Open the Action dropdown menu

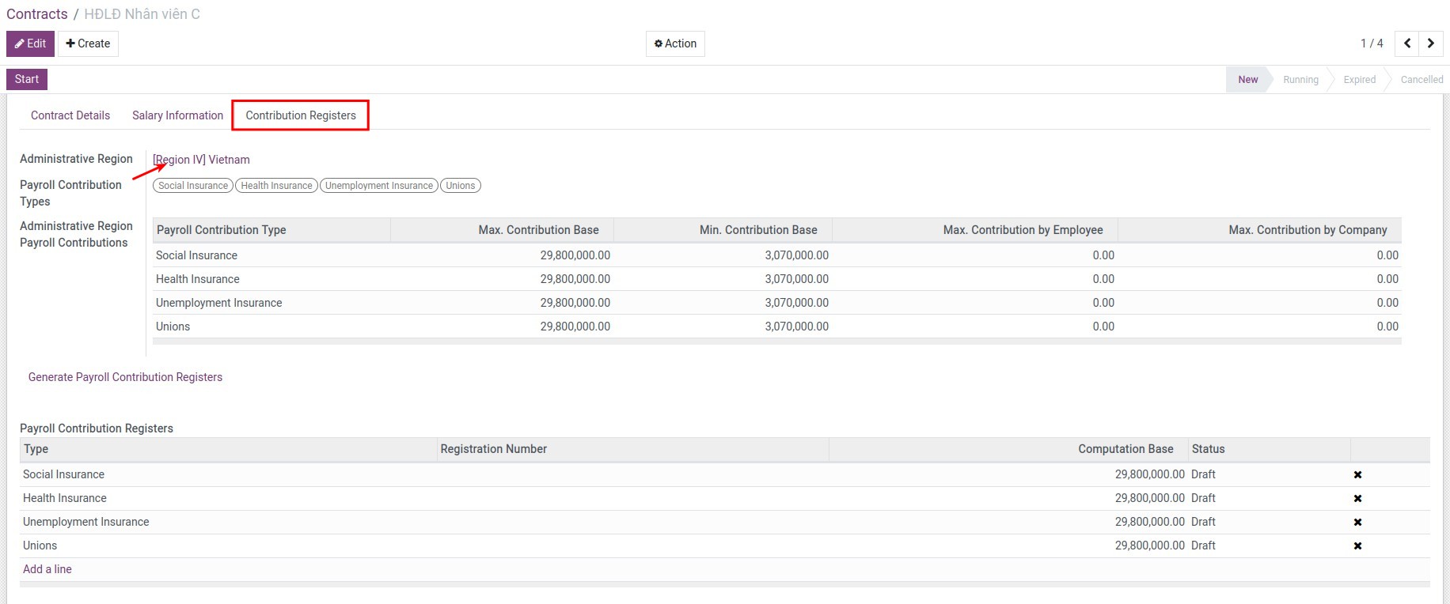point(675,43)
